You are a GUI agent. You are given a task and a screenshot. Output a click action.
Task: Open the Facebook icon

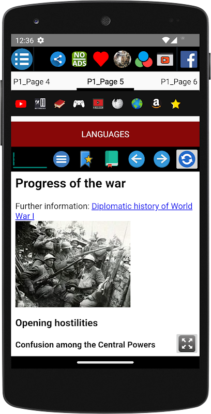(x=189, y=59)
